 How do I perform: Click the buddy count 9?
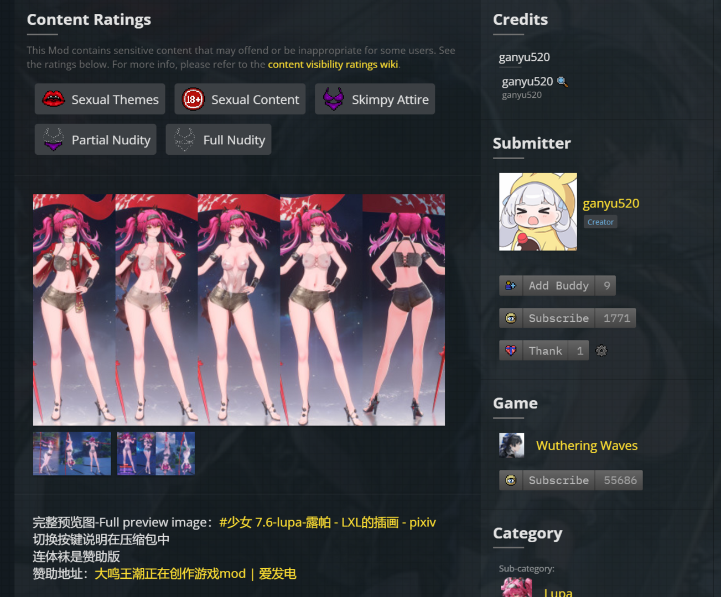[606, 286]
